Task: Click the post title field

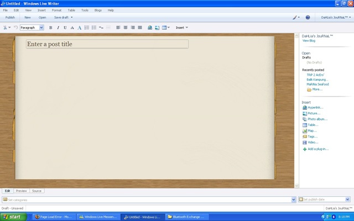Action: click(x=107, y=44)
